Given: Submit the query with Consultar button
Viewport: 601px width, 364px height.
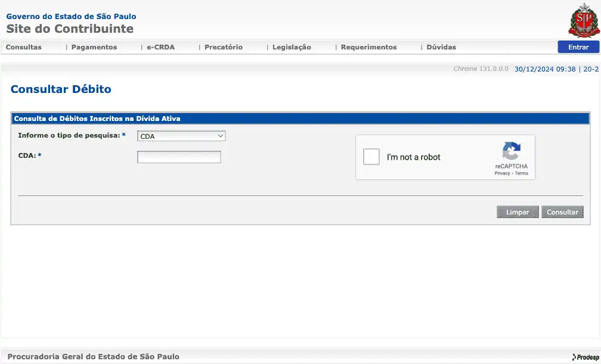Looking at the screenshot, I should 562,212.
